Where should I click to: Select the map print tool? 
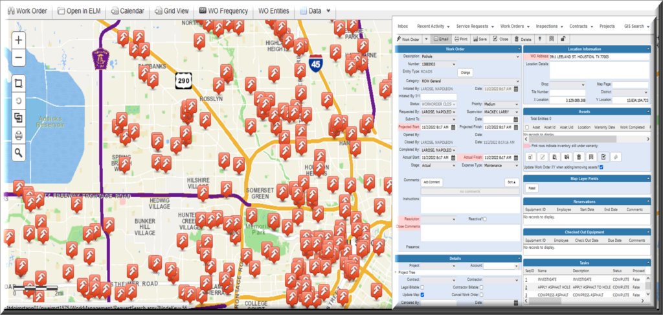19,135
